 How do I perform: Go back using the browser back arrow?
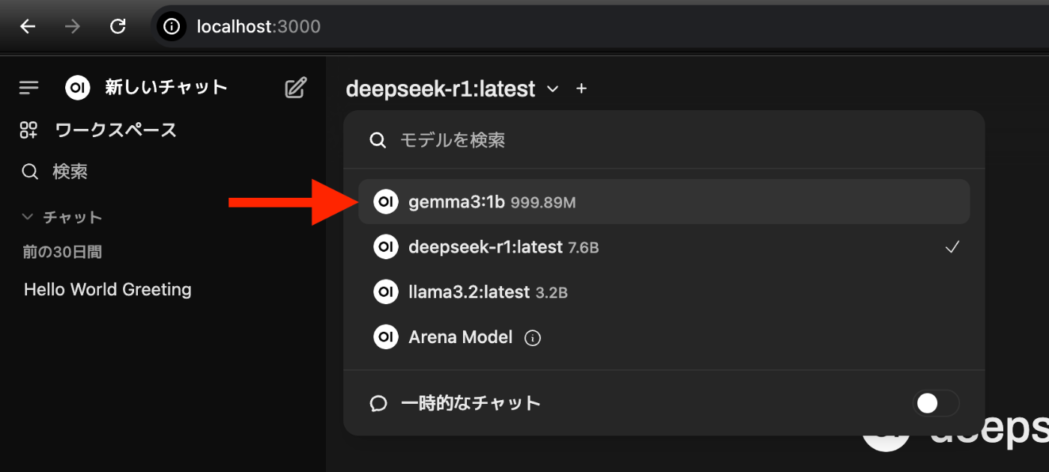(28, 27)
